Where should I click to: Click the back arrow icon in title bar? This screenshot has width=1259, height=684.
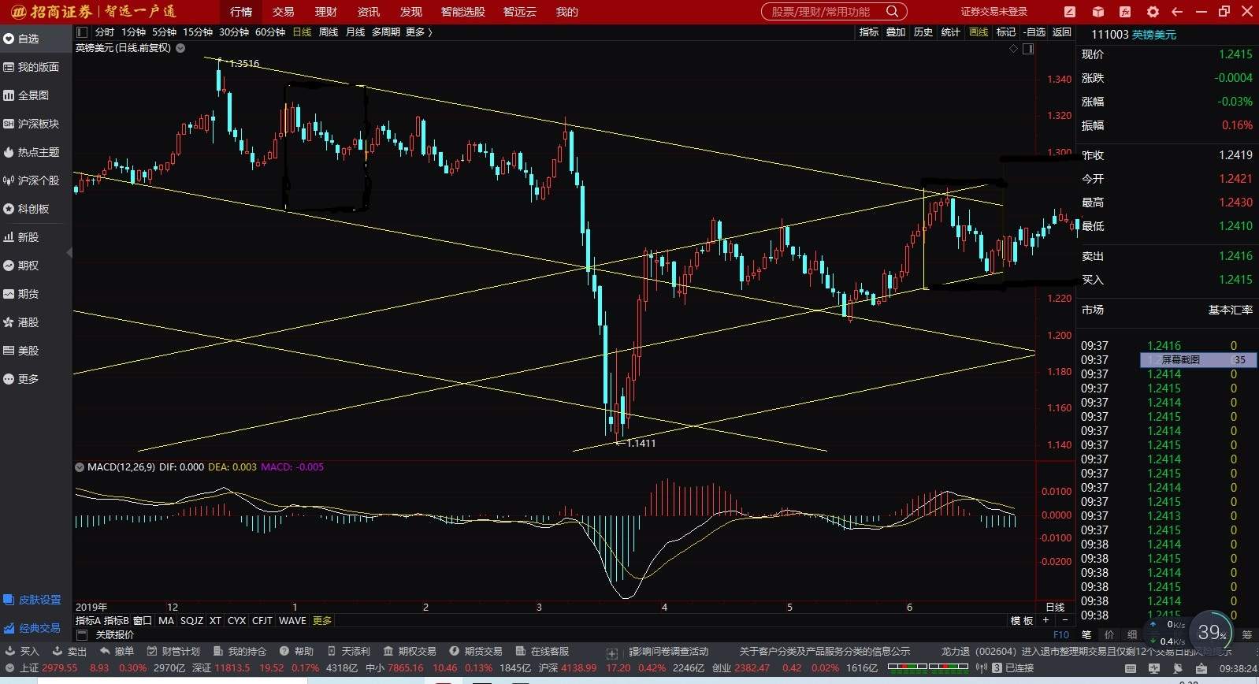point(1177,12)
